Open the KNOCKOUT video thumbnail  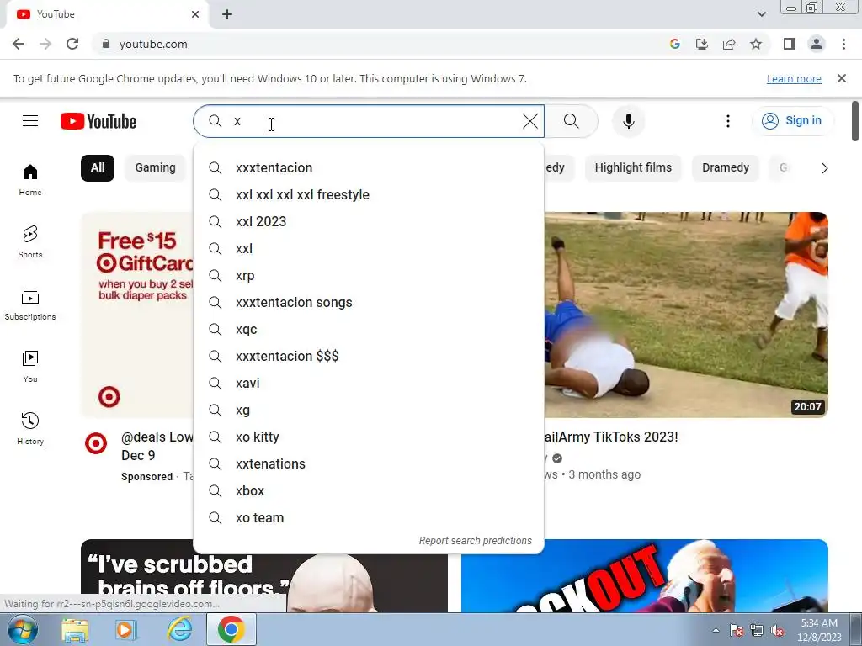(644, 575)
